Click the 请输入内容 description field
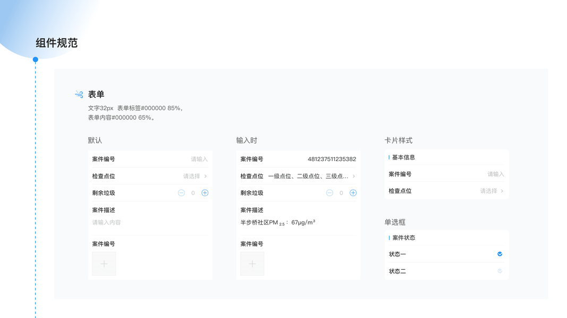The height and width of the screenshot is (318, 567). (x=106, y=223)
